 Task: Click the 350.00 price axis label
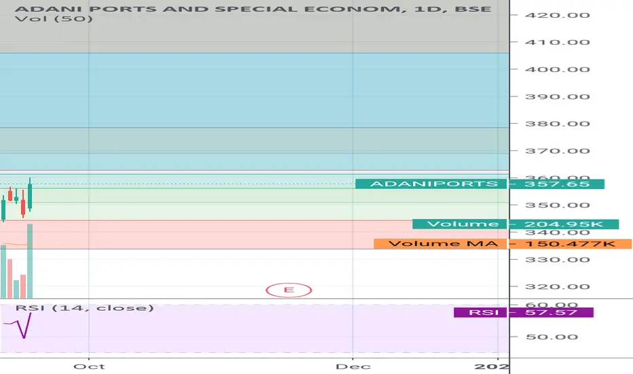(x=558, y=205)
